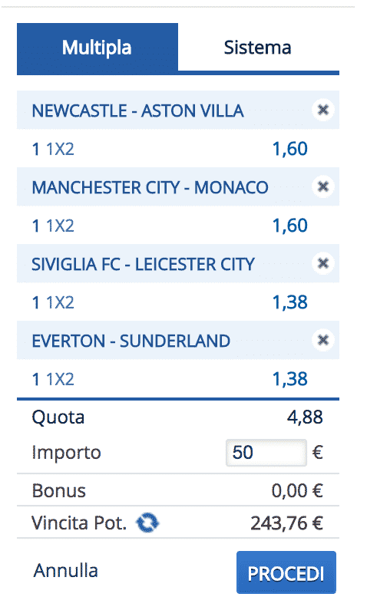
Task: Open the Everton - Sunderland match title
Action: pyautogui.click(x=131, y=341)
